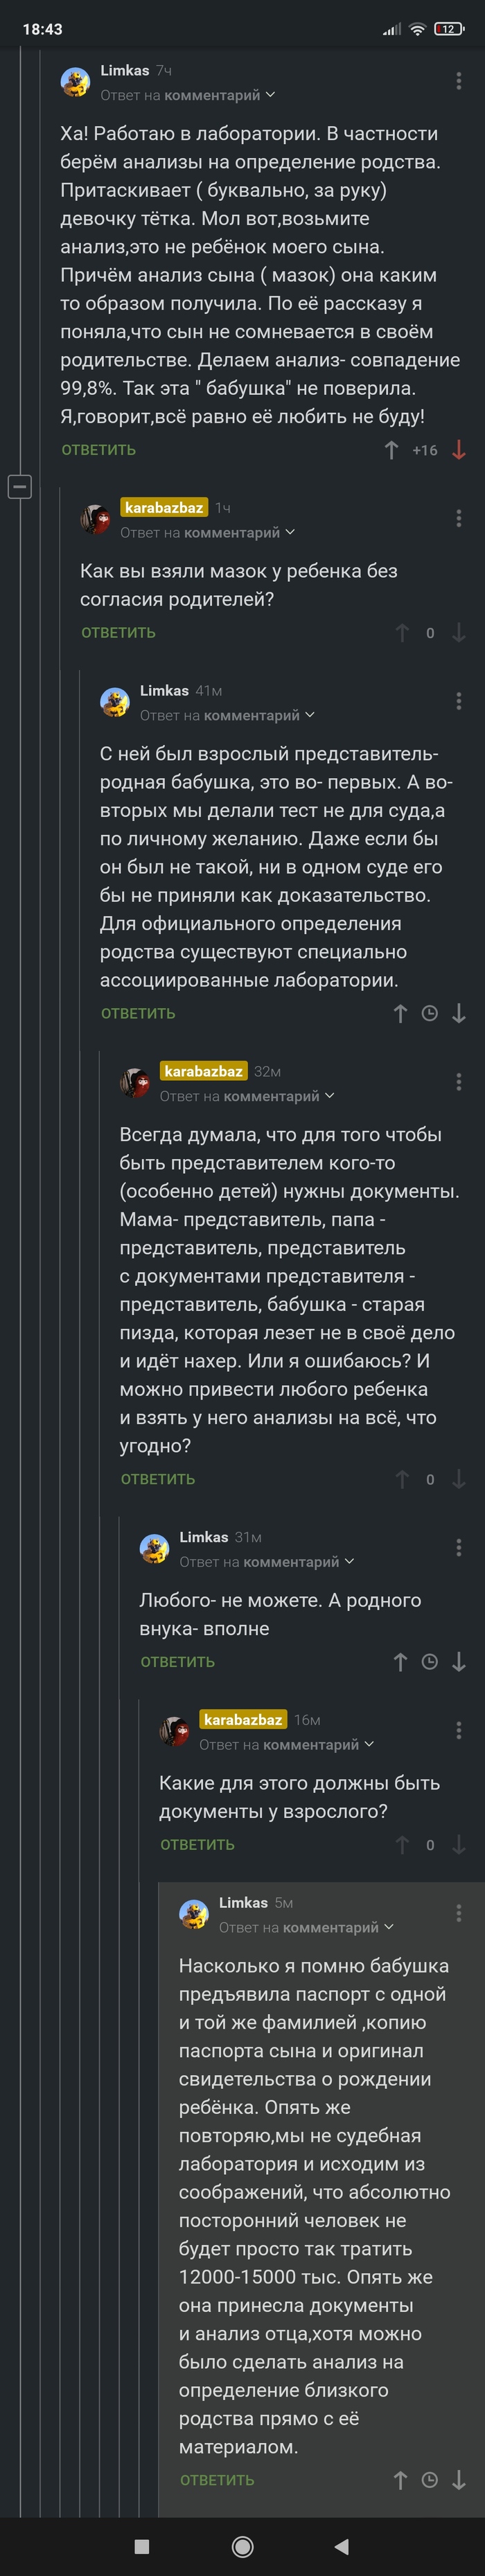Tap Limkas avatar on the top comment
Viewport: 485px width, 2576px height.
click(x=75, y=82)
